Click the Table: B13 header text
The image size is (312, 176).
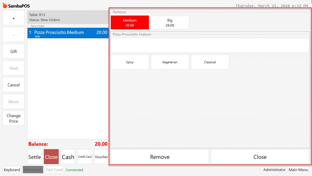pos(37,15)
